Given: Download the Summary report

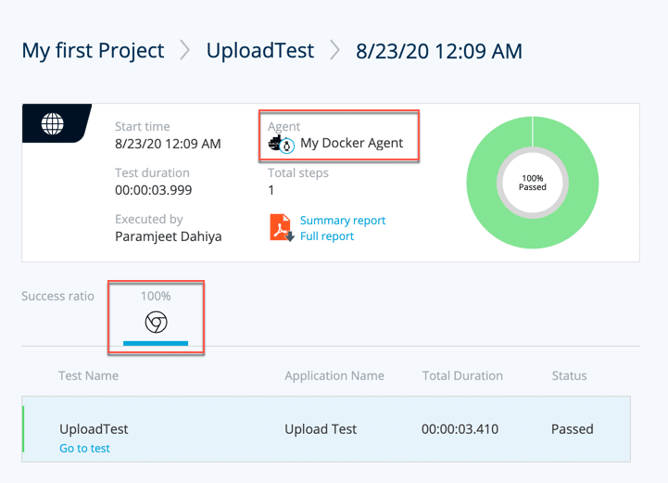Looking at the screenshot, I should tap(343, 221).
